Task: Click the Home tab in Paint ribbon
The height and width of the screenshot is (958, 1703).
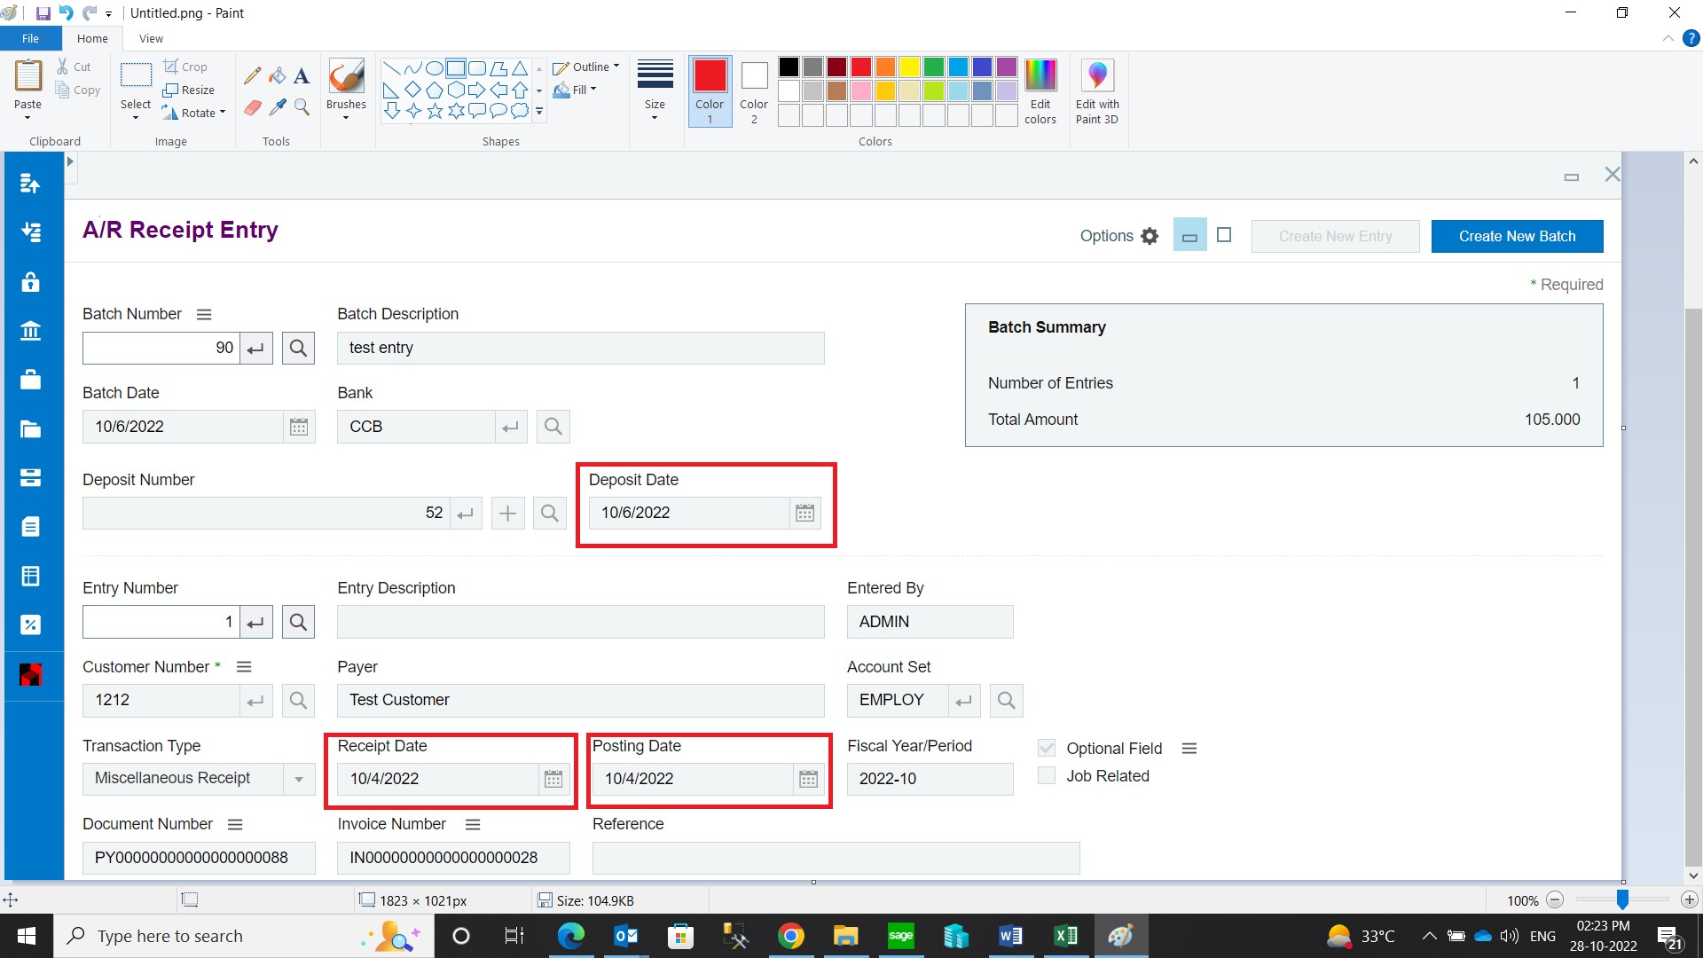Action: pyautogui.click(x=91, y=39)
